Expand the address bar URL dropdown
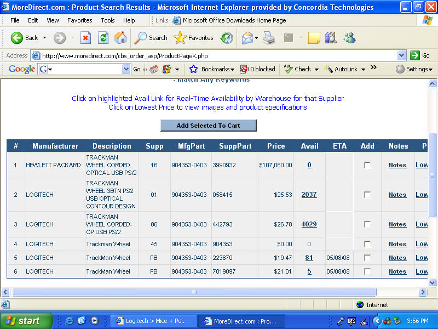 click(401, 55)
